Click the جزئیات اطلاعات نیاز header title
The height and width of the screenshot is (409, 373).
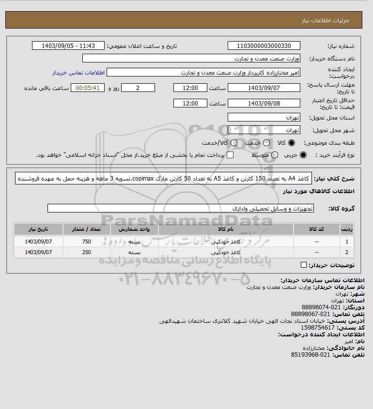[325, 20]
